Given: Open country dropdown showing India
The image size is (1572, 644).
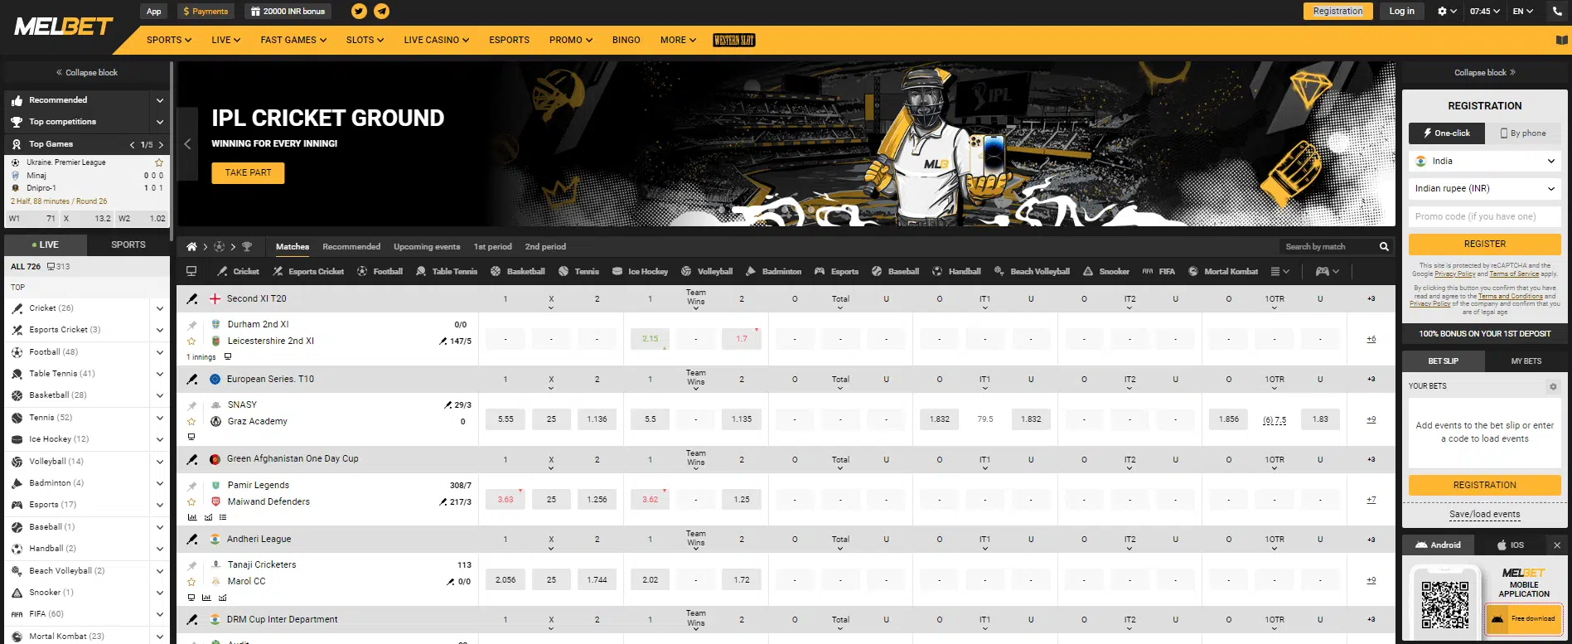Looking at the screenshot, I should click(x=1484, y=161).
